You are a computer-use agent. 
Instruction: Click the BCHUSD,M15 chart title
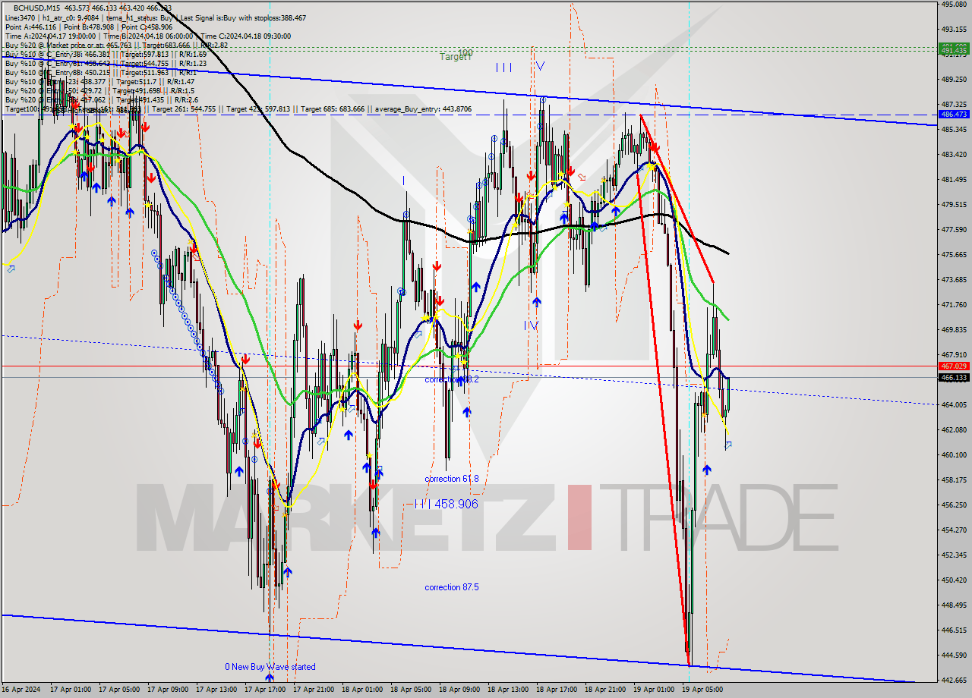tap(37, 8)
